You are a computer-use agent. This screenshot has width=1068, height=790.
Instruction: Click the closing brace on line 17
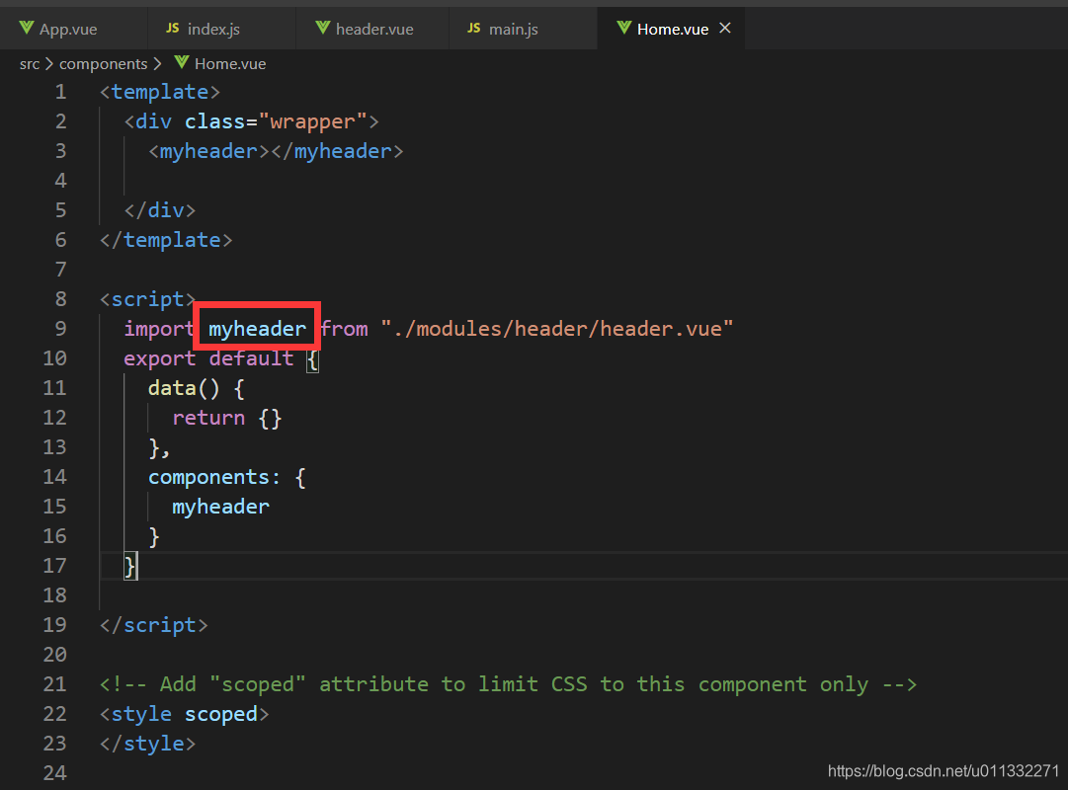point(130,567)
